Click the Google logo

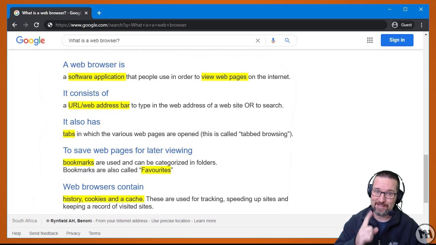[x=31, y=40]
